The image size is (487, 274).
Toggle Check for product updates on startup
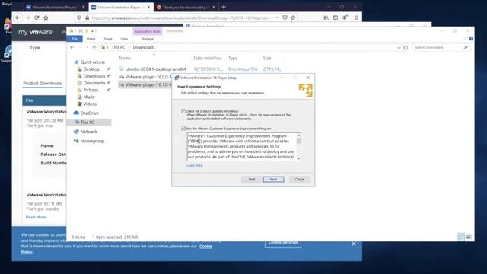tap(183, 111)
